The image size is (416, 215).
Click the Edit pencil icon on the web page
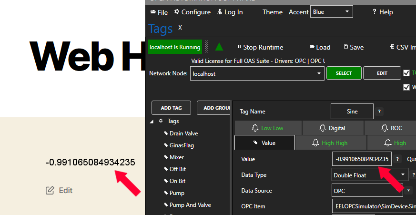coord(50,191)
